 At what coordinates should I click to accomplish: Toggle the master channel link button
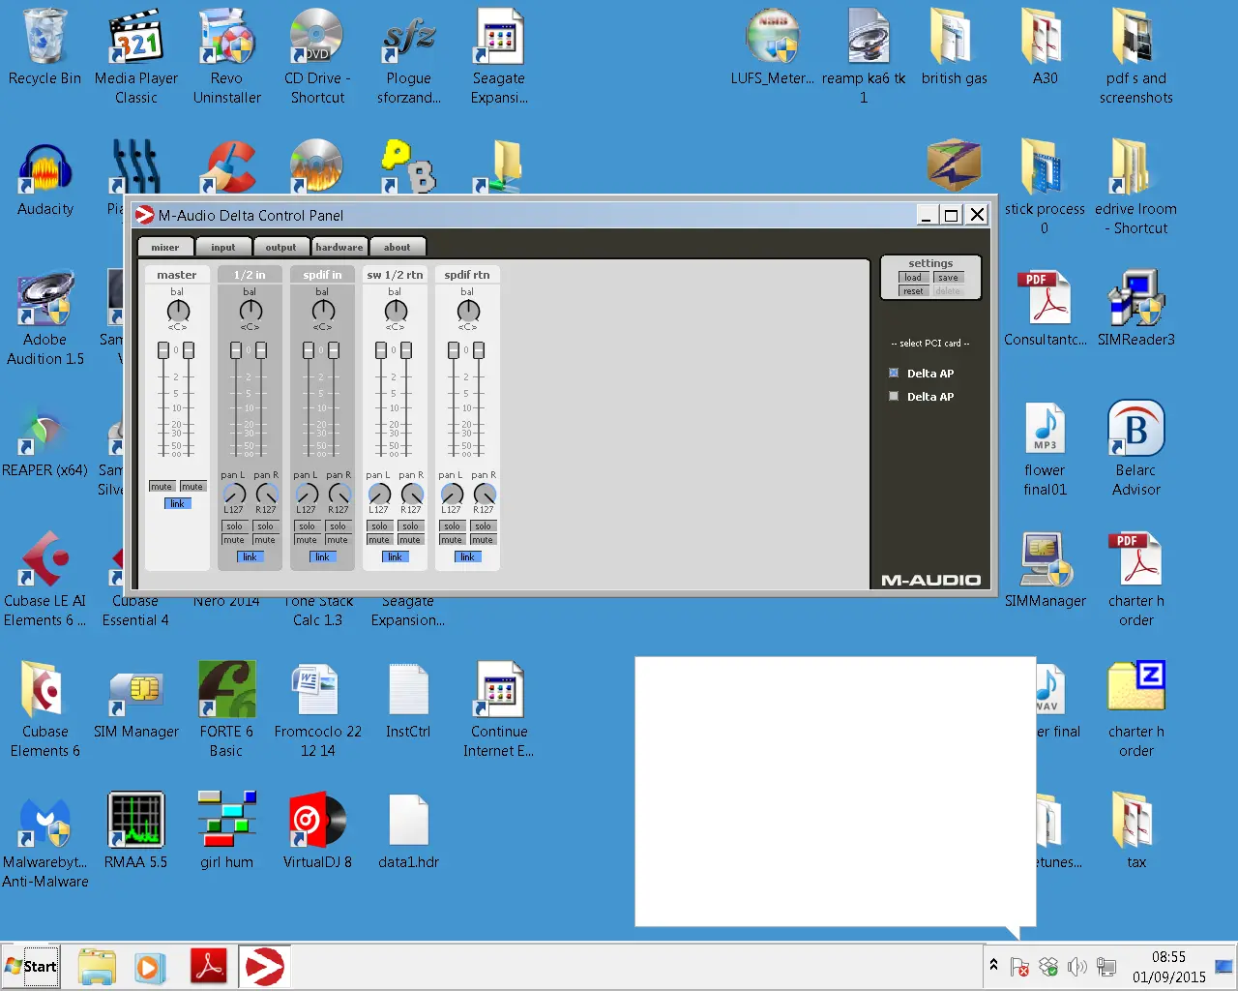tap(177, 504)
